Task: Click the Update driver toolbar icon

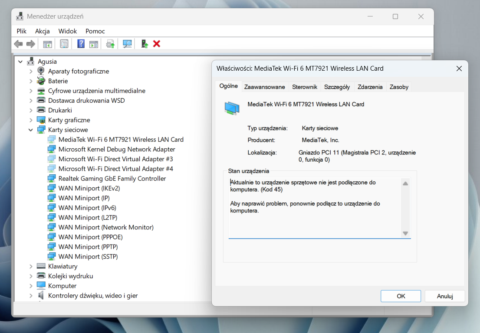Action: pos(110,44)
